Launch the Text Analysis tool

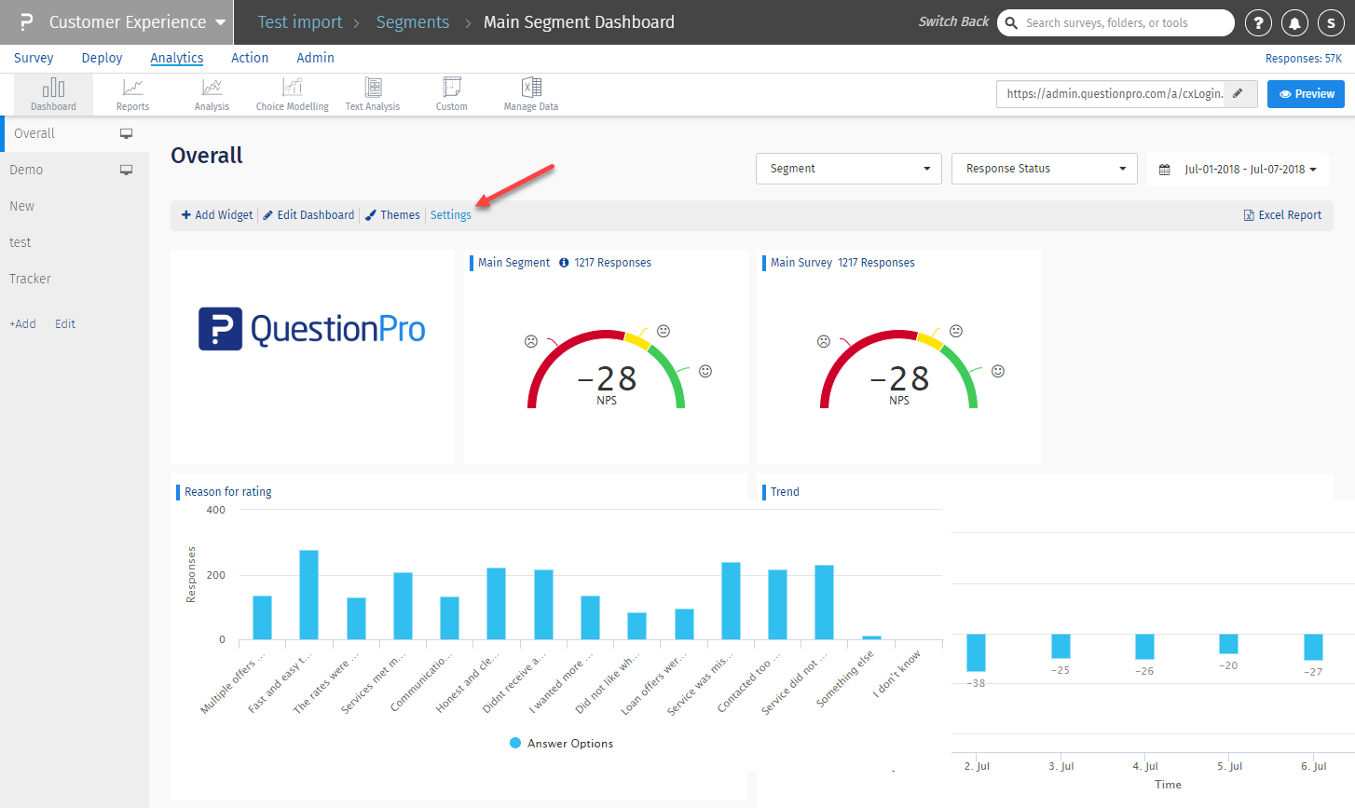point(372,93)
